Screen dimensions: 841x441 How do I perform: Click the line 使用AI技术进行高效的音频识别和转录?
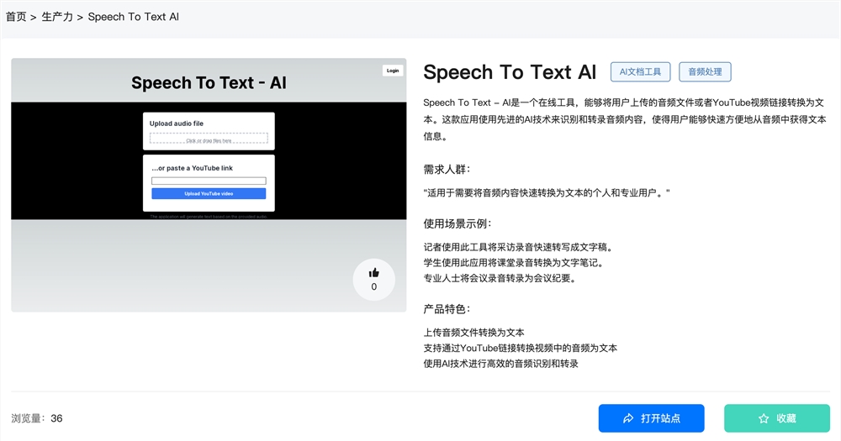(x=501, y=364)
